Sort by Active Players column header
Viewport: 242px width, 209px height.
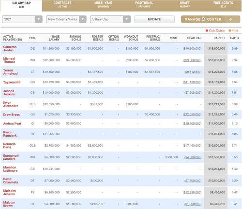point(13,38)
